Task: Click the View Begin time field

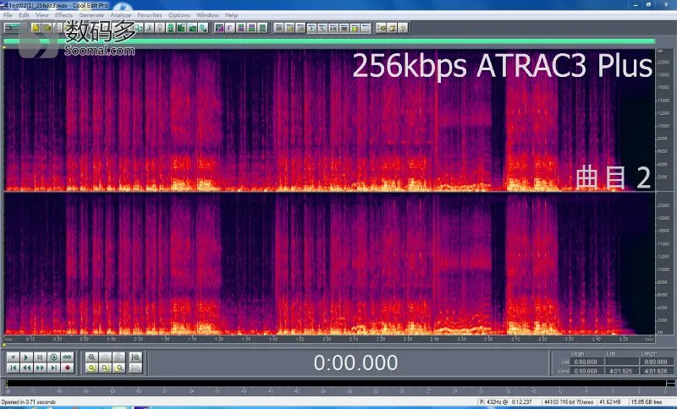Action: [x=586, y=371]
